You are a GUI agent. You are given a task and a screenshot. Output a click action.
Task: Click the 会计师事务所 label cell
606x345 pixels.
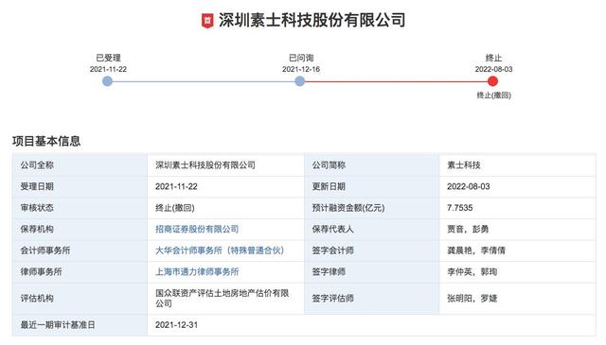coord(80,250)
